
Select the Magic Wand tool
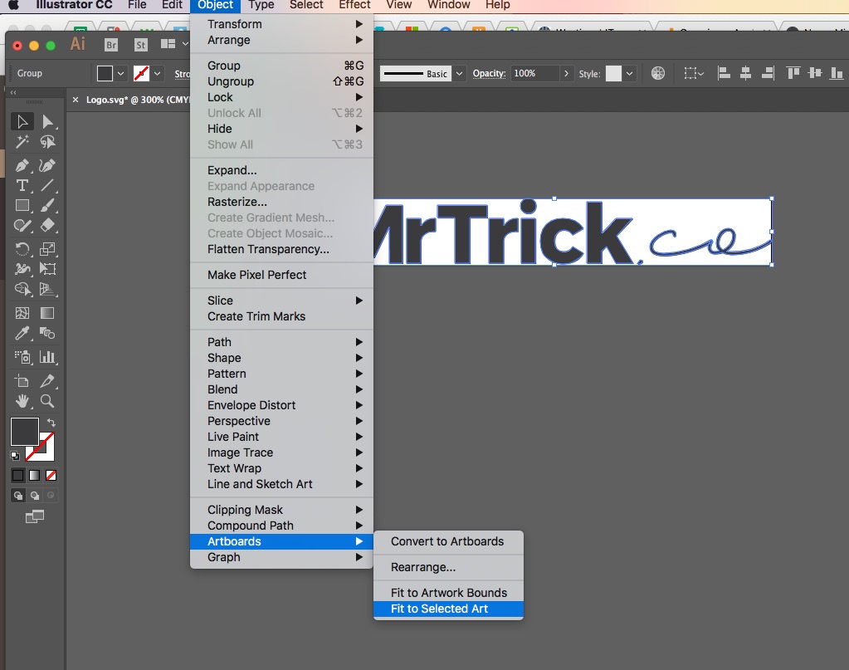22,142
